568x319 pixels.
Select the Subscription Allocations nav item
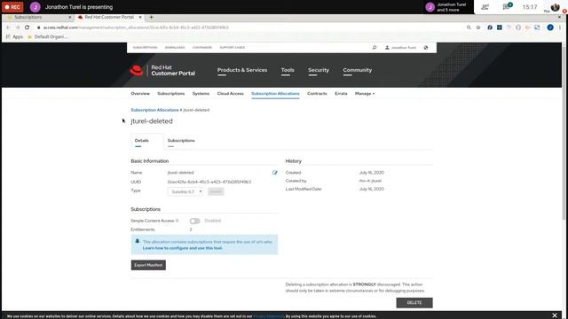pos(275,94)
